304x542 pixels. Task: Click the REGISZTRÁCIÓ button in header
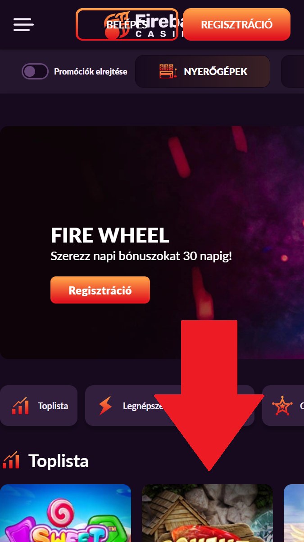coord(237,24)
